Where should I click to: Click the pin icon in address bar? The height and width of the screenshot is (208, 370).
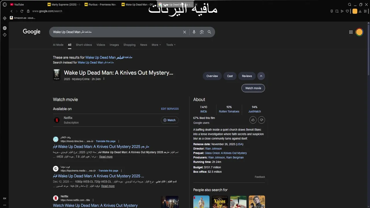(332, 11)
